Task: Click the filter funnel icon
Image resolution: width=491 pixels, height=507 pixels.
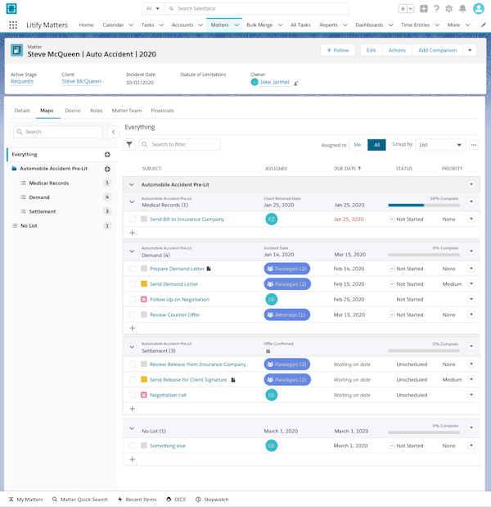Action: (x=129, y=144)
